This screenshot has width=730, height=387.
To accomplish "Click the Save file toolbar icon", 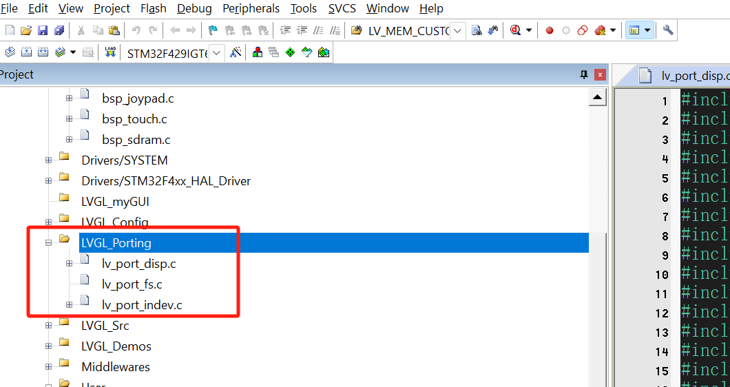I will 43,30.
